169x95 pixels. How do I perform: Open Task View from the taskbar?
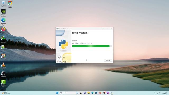click(81, 93)
